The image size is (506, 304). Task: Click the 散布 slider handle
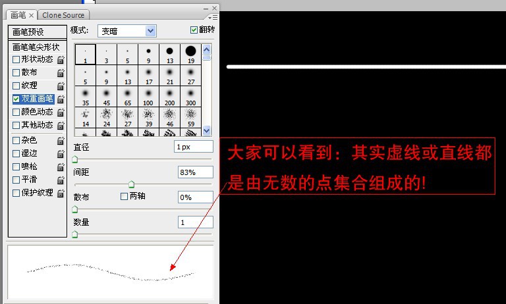[x=75, y=209]
